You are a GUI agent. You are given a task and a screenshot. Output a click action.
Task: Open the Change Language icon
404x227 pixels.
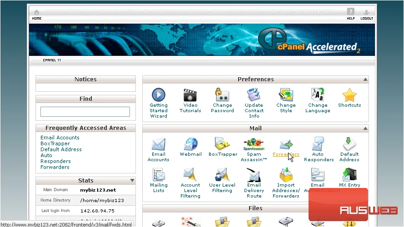click(x=317, y=94)
